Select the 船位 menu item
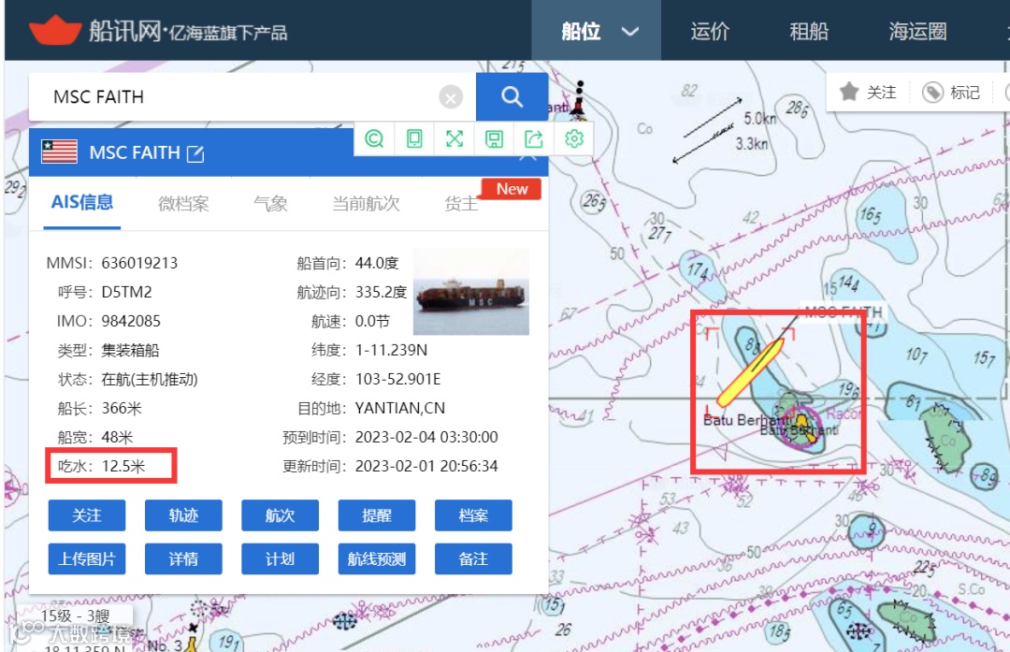 (x=581, y=31)
